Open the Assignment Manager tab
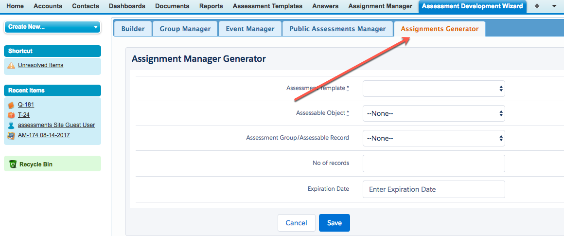 coord(381,6)
